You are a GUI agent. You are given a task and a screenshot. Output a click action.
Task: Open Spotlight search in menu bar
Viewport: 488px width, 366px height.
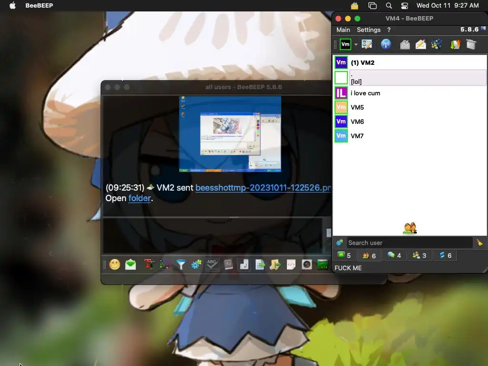coord(389,6)
